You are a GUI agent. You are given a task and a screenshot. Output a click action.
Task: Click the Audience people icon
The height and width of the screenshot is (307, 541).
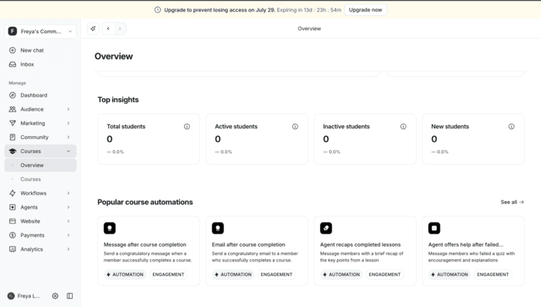tap(12, 109)
